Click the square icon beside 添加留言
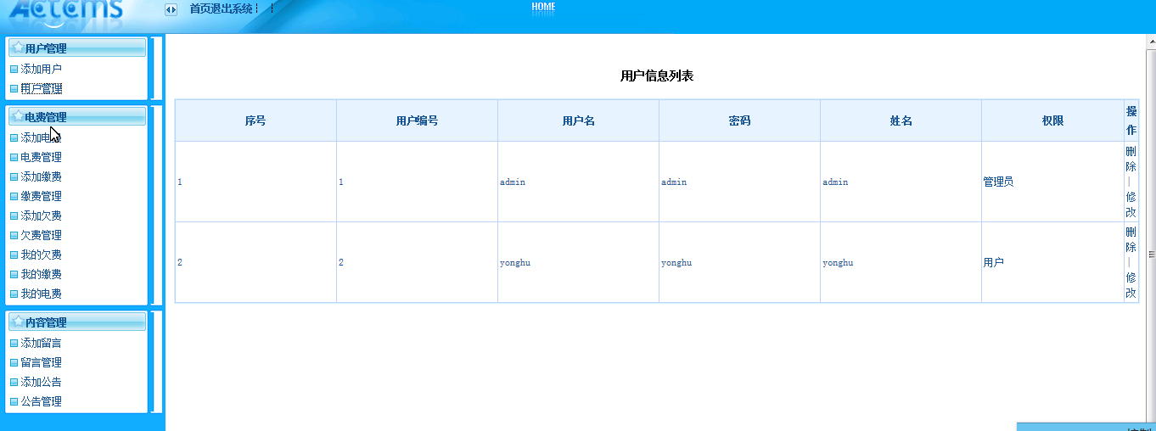This screenshot has height=431, width=1156. (14, 343)
